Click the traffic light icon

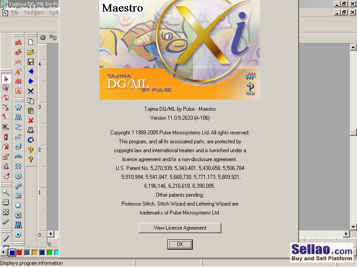click(6, 137)
